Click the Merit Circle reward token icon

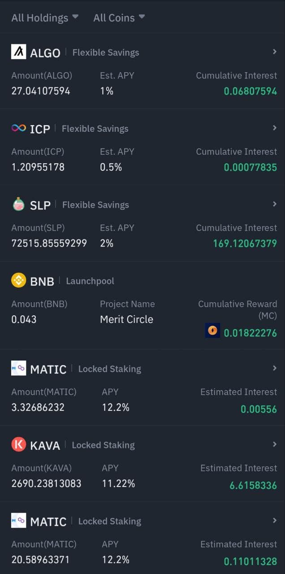212,330
